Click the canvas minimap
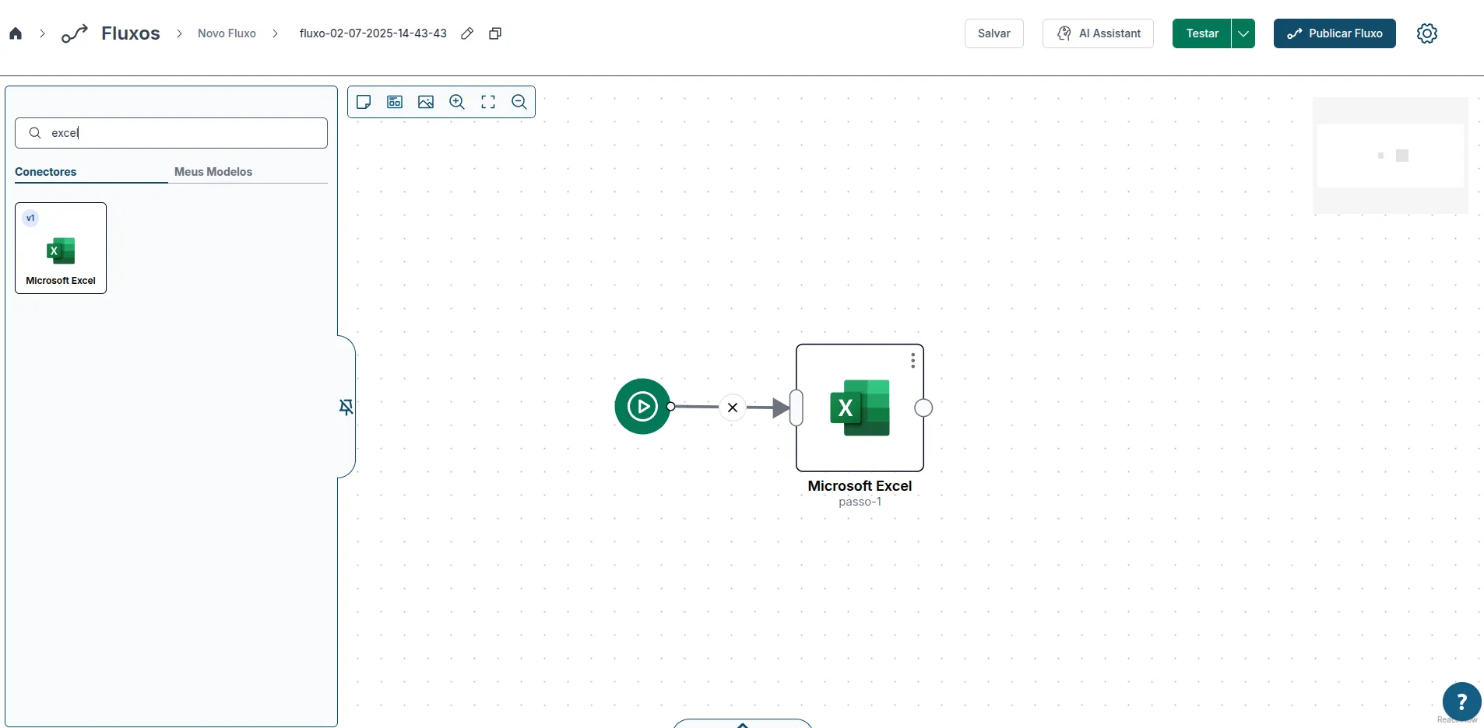 pos(1391,156)
